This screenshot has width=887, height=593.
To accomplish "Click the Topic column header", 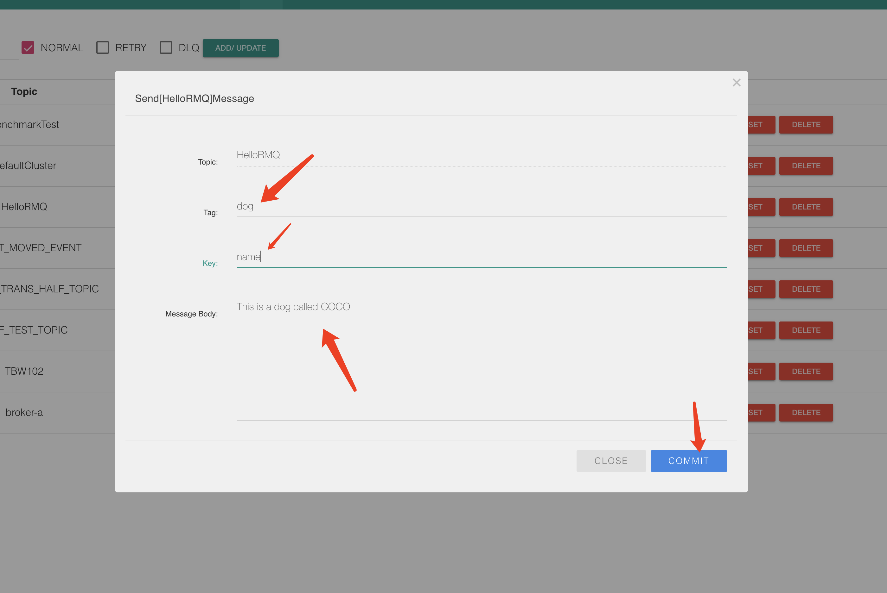I will tap(24, 91).
